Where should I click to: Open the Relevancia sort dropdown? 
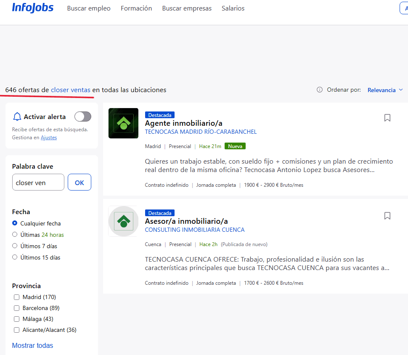coord(385,90)
